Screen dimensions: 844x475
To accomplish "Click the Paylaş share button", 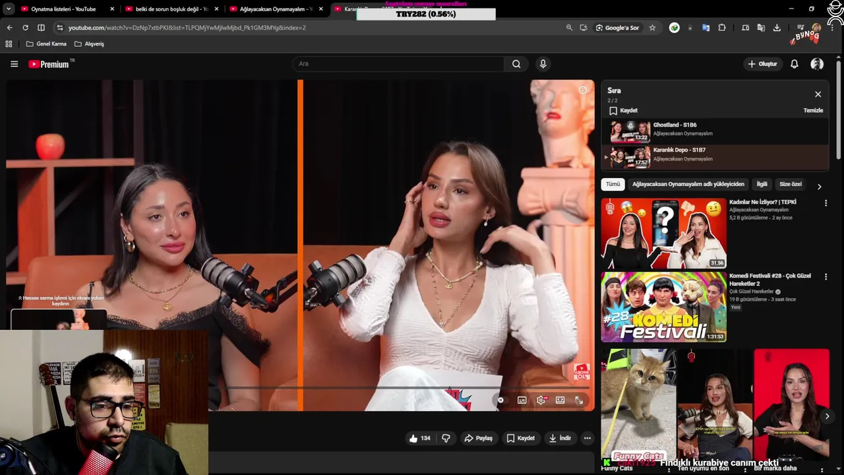I will 479,438.
